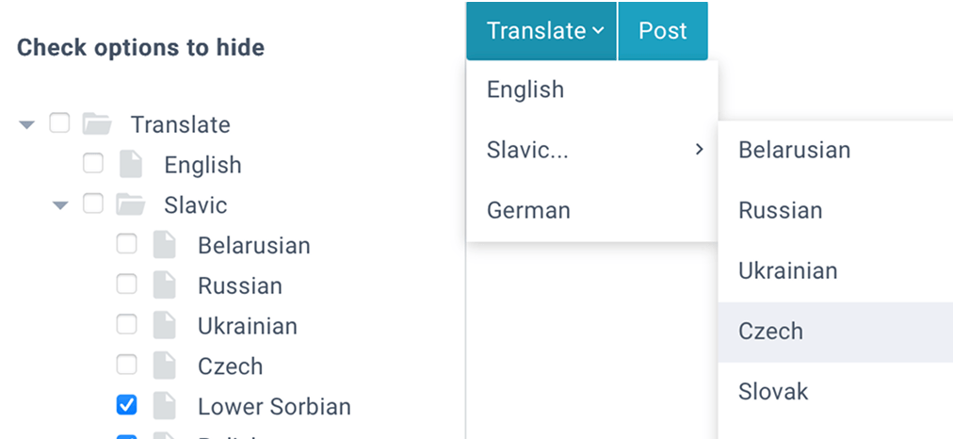Choose German from Translate menu
953x439 pixels.
[x=528, y=210]
